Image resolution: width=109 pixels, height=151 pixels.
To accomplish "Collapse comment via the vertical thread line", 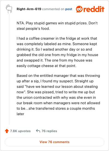I will tap(9, 69).
